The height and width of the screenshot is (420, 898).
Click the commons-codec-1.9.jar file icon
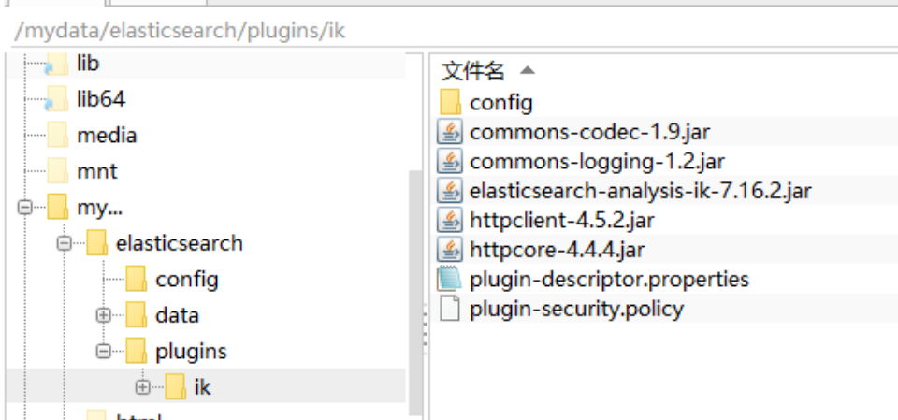pyautogui.click(x=451, y=132)
